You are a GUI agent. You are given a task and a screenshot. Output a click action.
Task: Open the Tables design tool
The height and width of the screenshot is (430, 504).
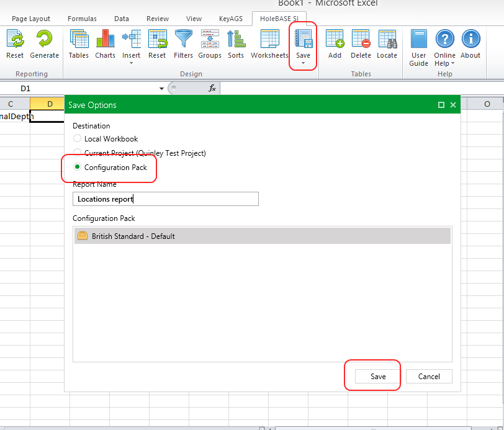(79, 38)
